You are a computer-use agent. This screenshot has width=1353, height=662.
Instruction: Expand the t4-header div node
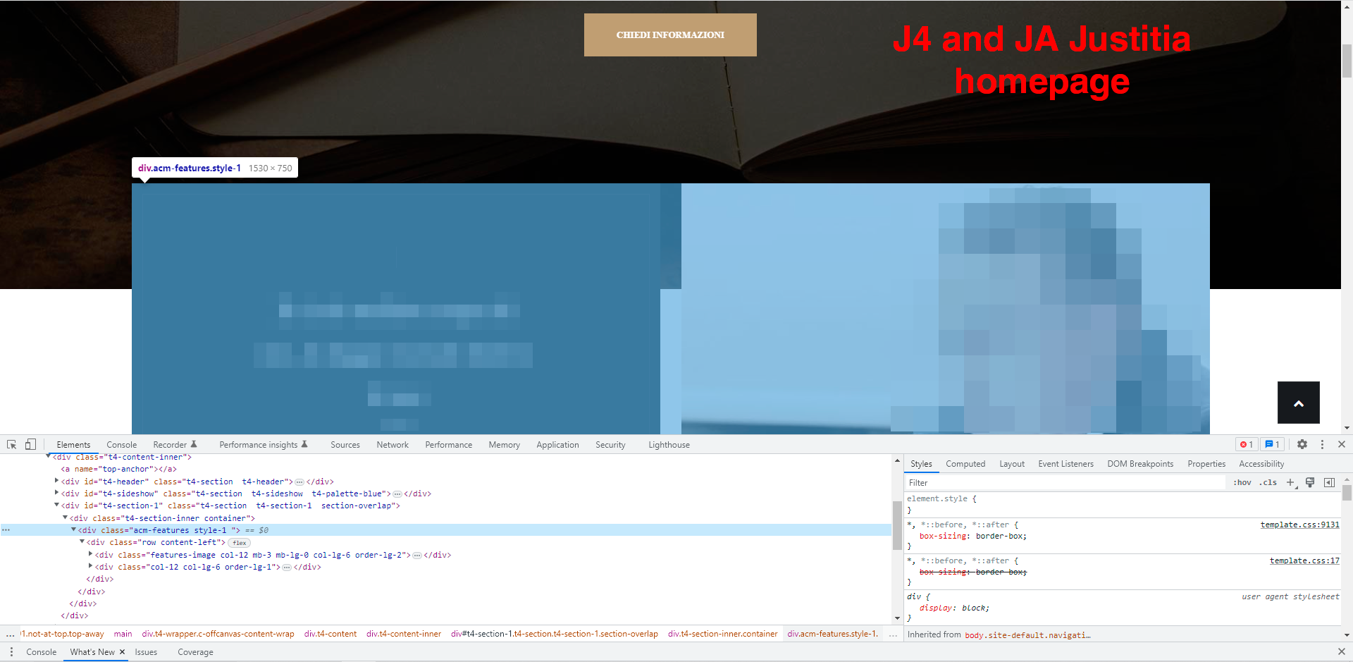57,482
